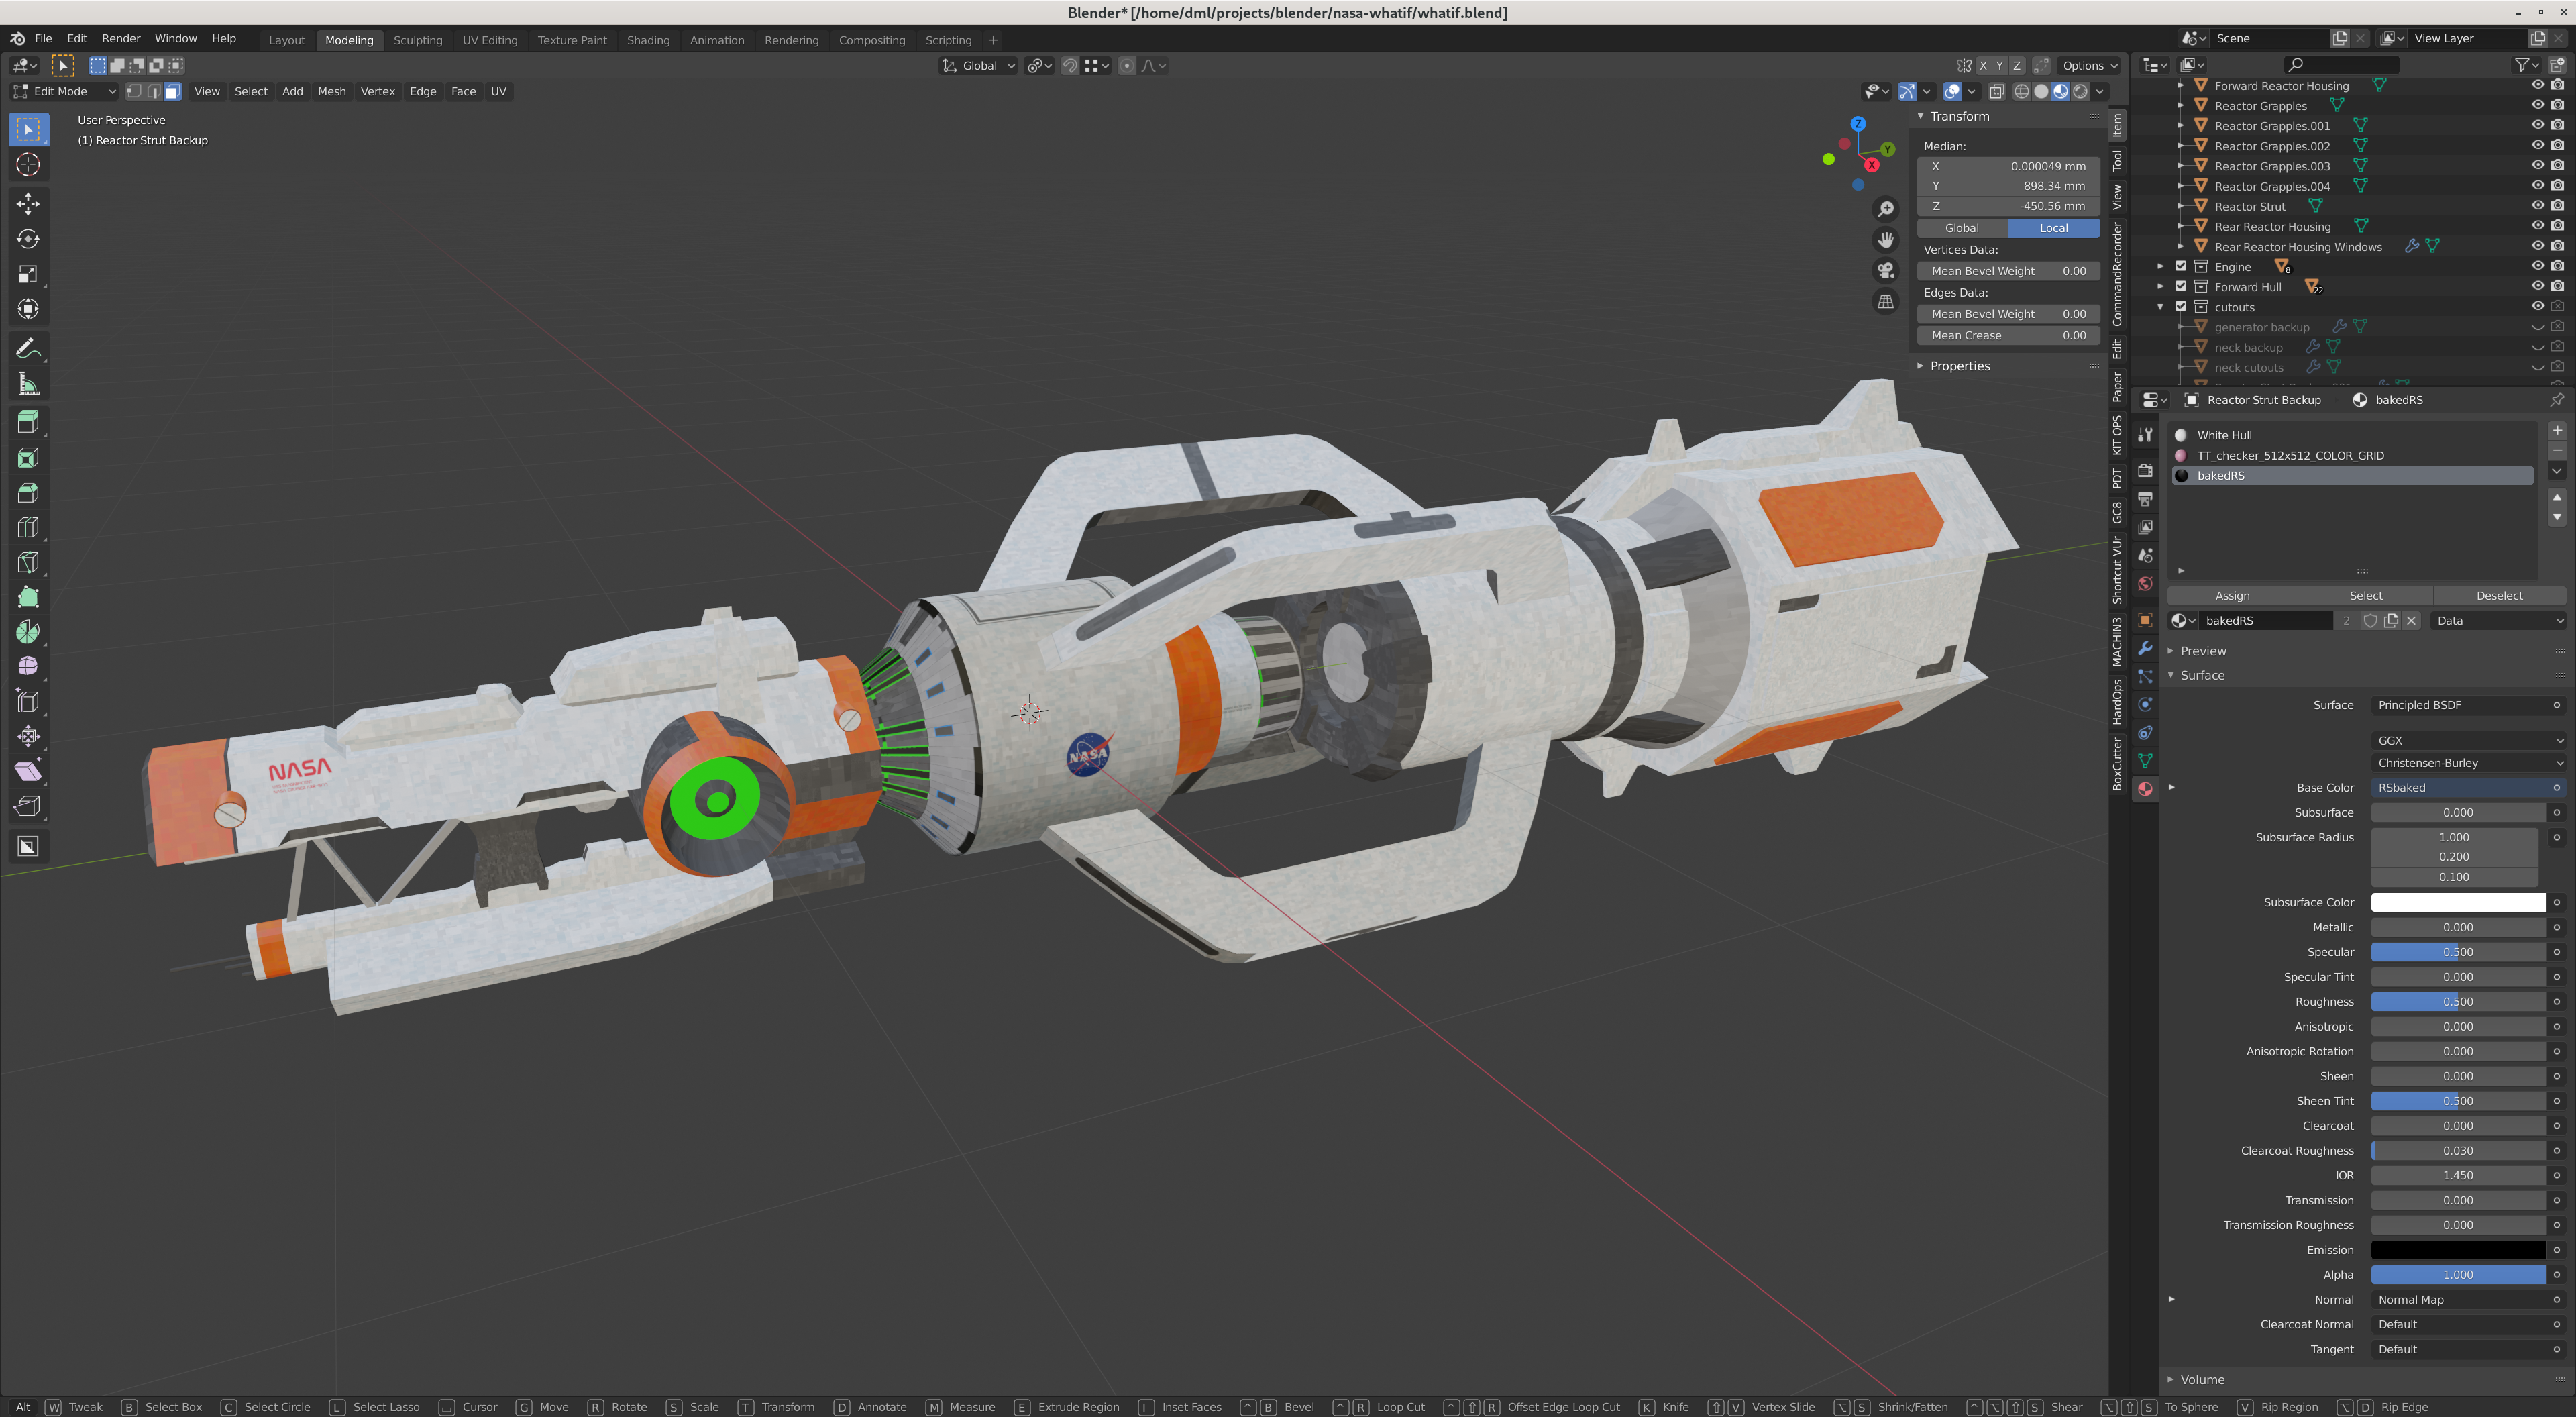The image size is (2576, 1417).
Task: Enable wireframe viewport shading
Action: tap(2021, 91)
